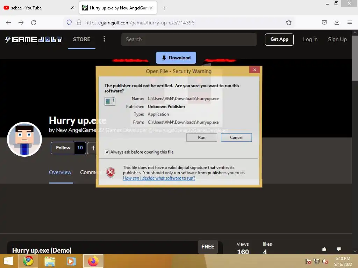Image resolution: width=358 pixels, height=268 pixels.
Task: Click the page's vertical scrollbar thumb
Action: 355,58
